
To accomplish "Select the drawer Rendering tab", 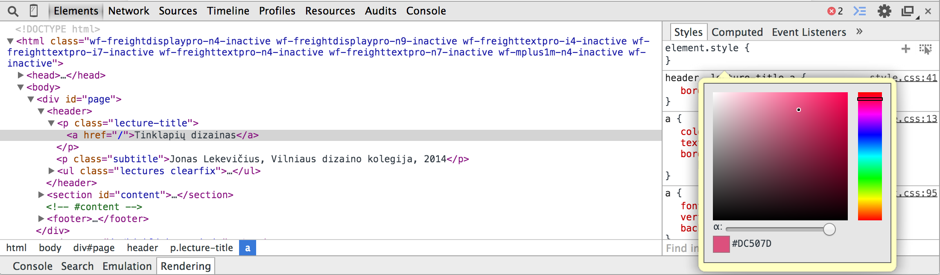I will 186,266.
